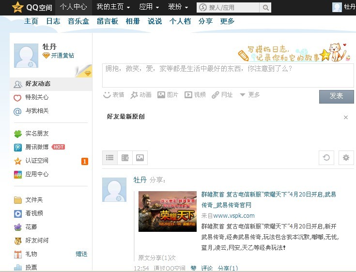Open the www.vspk.com source link
Viewport: 356px width, 272px height.
tap(234, 216)
